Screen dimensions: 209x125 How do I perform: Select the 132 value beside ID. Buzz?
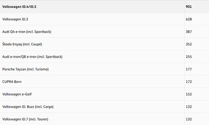(x=188, y=107)
